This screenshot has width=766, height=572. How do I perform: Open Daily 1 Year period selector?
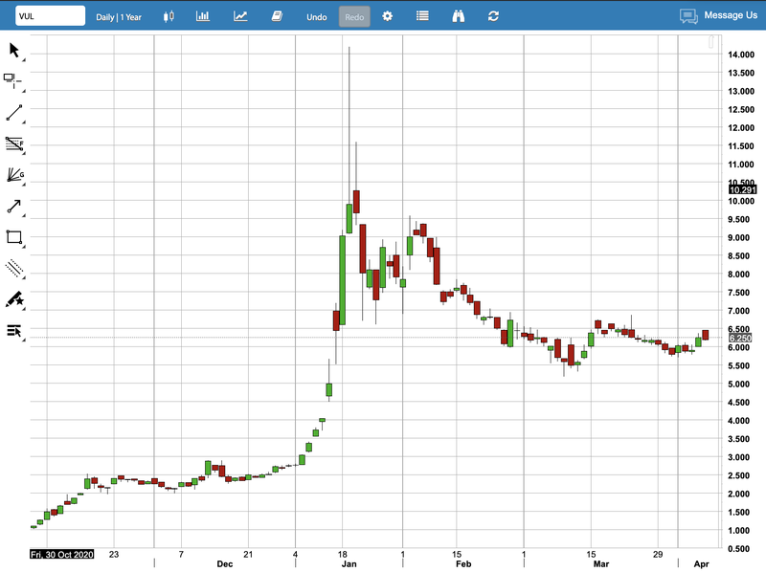(x=119, y=17)
